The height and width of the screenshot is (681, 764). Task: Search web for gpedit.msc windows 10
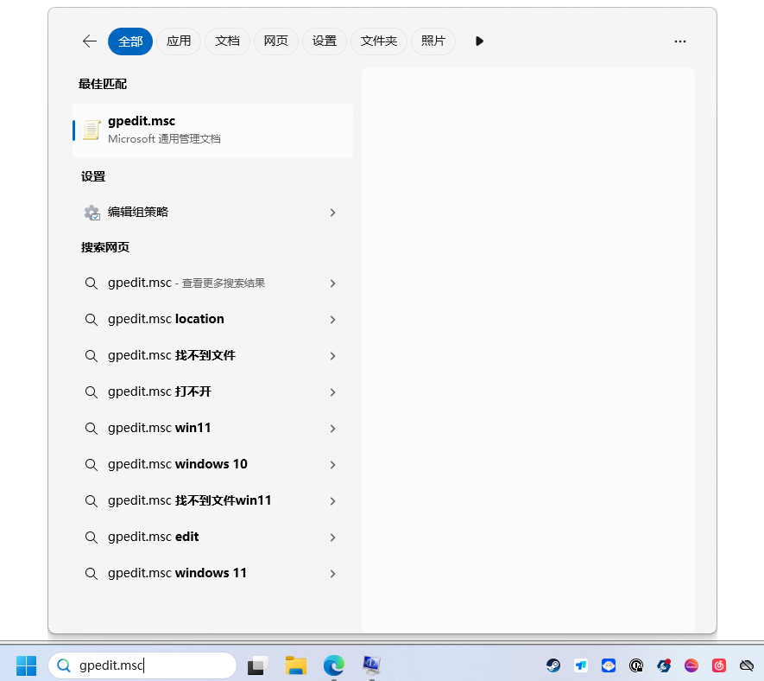pyautogui.click(x=177, y=465)
